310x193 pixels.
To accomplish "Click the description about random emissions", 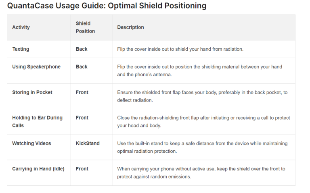I will 201,173.
